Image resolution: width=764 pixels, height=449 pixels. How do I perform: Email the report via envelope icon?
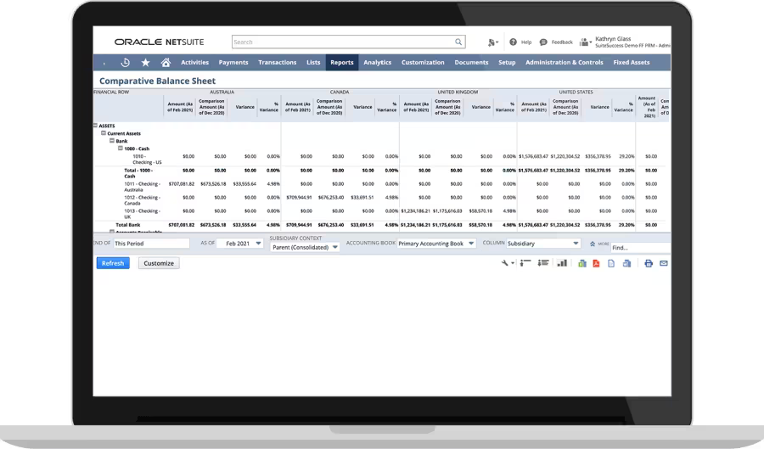click(664, 264)
